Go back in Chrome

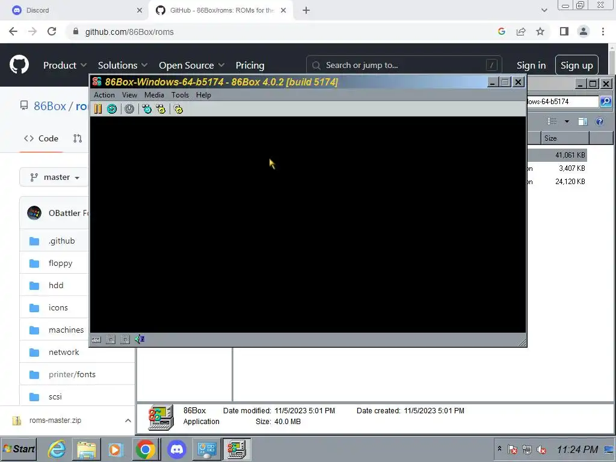(x=13, y=31)
